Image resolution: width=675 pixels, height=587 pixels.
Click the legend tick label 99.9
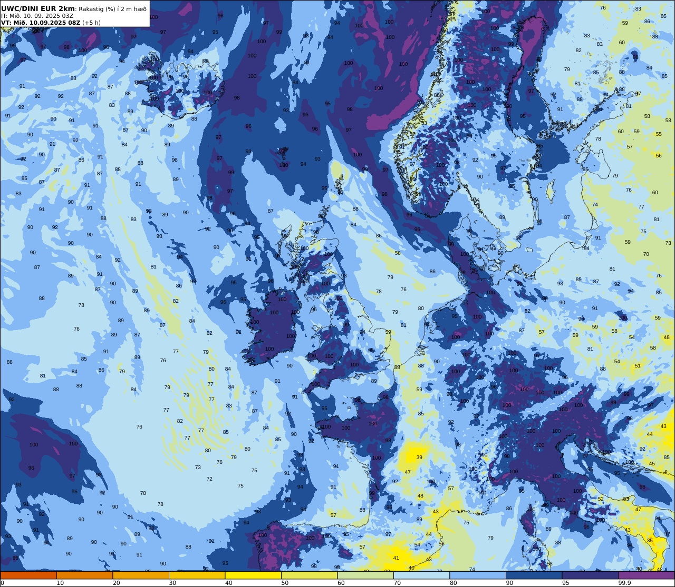(x=624, y=583)
